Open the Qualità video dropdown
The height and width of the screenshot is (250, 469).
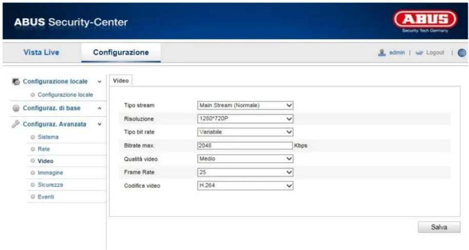[245, 159]
